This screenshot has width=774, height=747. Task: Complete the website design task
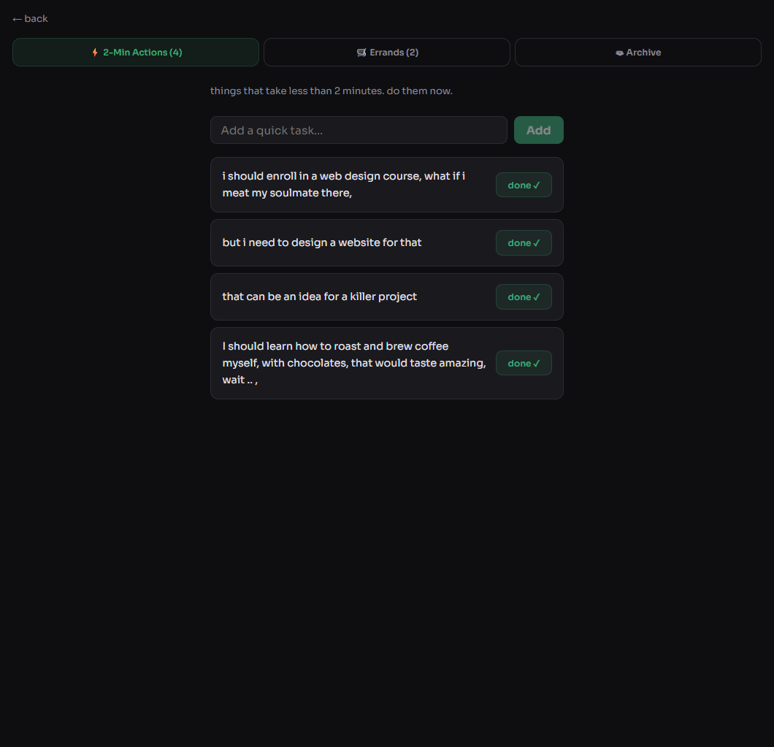click(524, 242)
